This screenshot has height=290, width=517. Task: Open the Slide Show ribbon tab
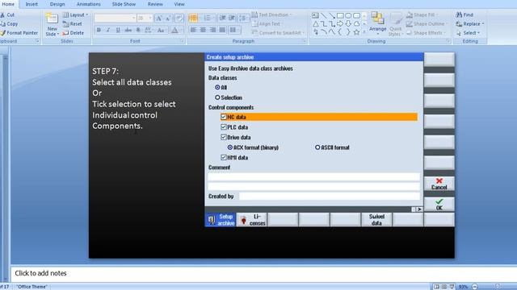pos(124,4)
